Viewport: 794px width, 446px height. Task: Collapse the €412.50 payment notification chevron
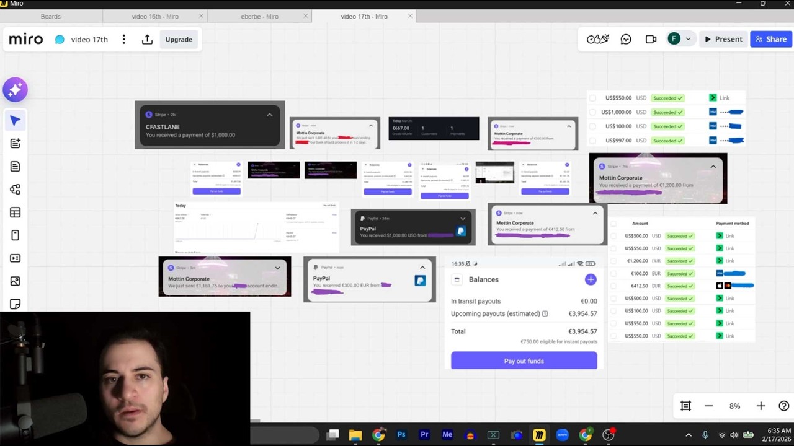click(595, 213)
